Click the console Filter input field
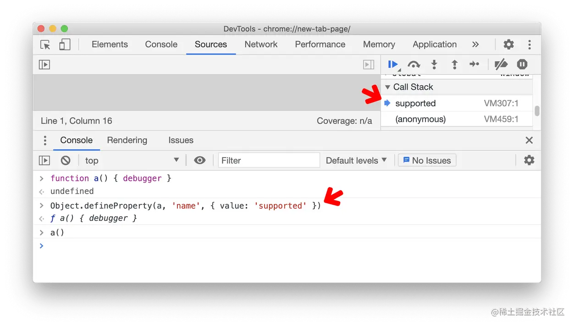Viewport: 574px width, 326px height. (x=269, y=160)
